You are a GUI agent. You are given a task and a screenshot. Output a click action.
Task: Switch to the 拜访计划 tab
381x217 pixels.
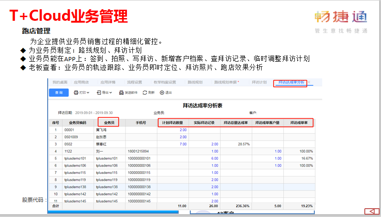(259, 82)
